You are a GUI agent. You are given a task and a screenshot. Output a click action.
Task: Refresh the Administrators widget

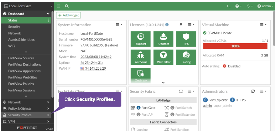coord(253,91)
